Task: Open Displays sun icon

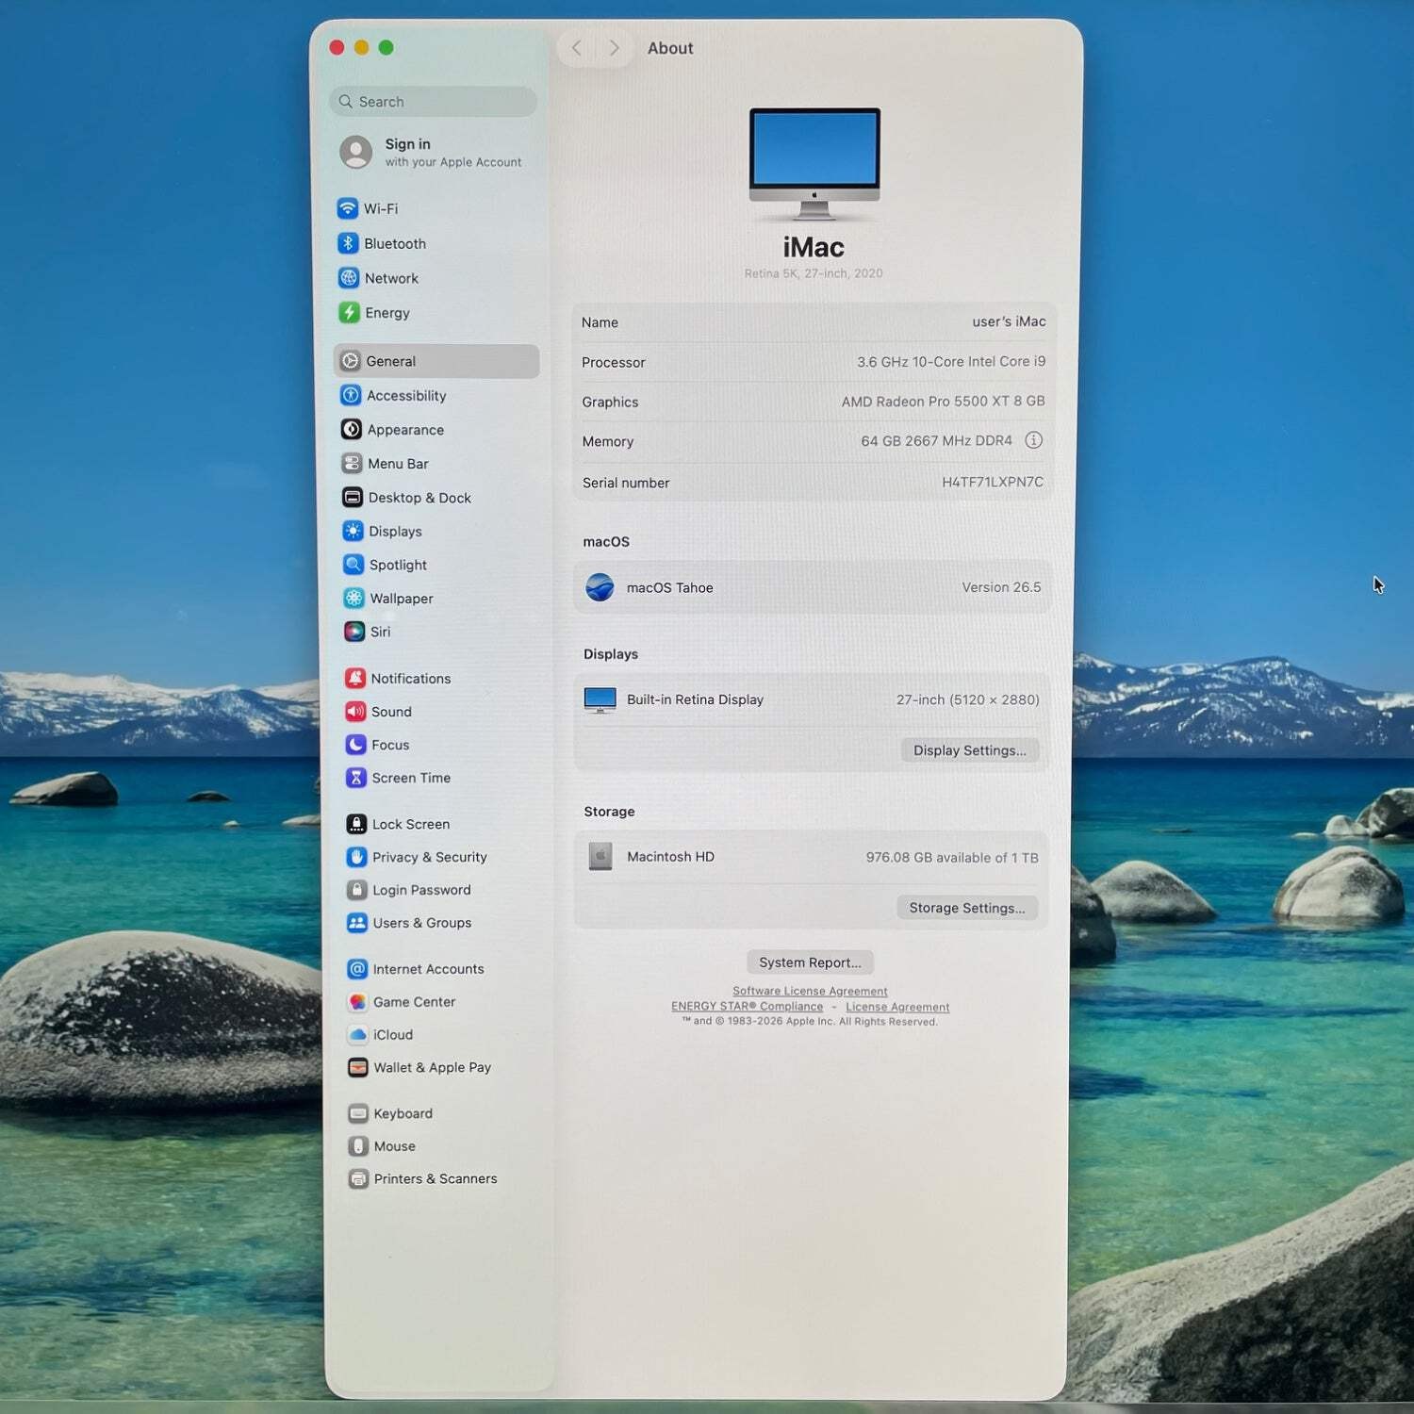Action: click(353, 531)
